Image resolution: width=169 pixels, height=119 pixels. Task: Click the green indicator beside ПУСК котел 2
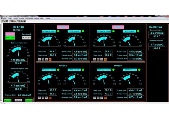138,31
